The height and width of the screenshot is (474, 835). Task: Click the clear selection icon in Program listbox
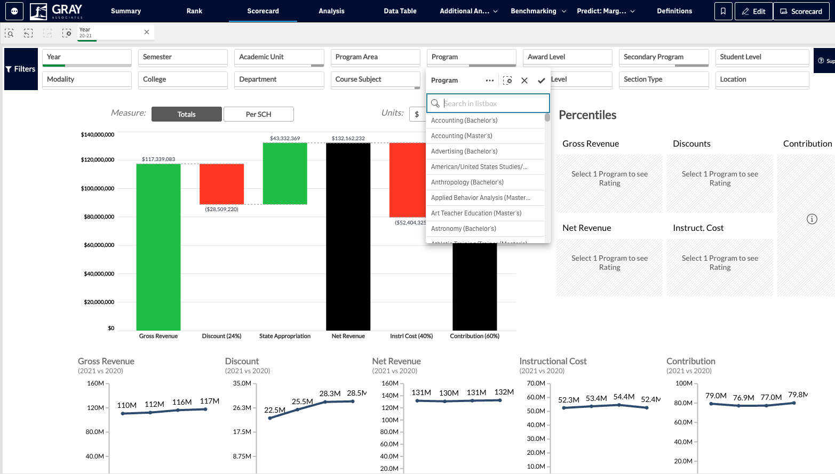tap(507, 81)
